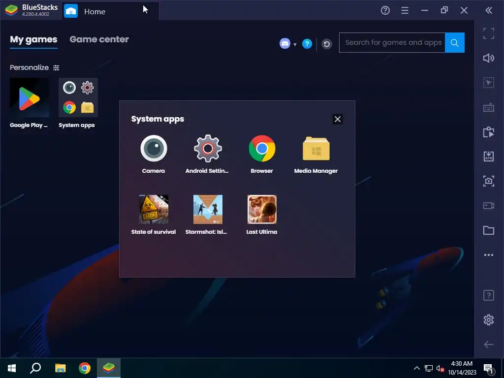This screenshot has height=378, width=504.
Task: Toggle fullscreen from sidebar
Action: [x=489, y=33]
